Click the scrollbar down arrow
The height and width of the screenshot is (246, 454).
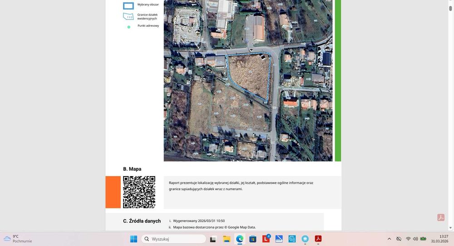pyautogui.click(x=450, y=228)
